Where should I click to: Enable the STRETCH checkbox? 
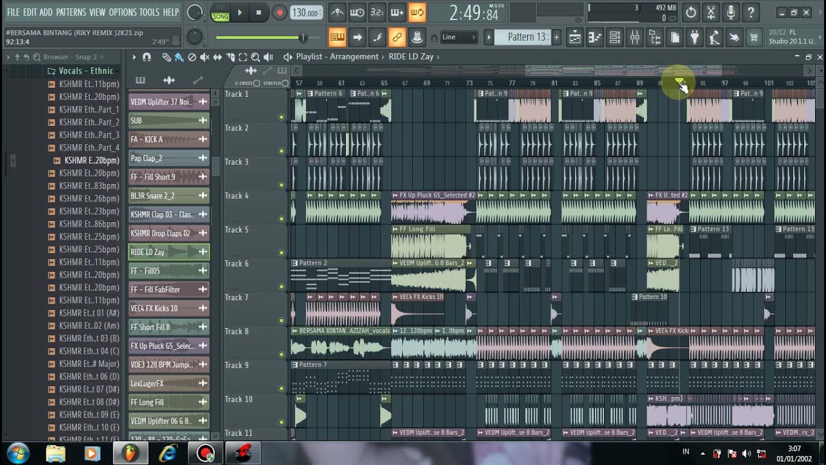tap(285, 83)
